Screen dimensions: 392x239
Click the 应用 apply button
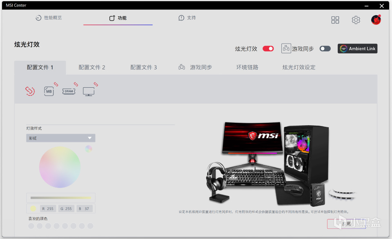coord(347,224)
